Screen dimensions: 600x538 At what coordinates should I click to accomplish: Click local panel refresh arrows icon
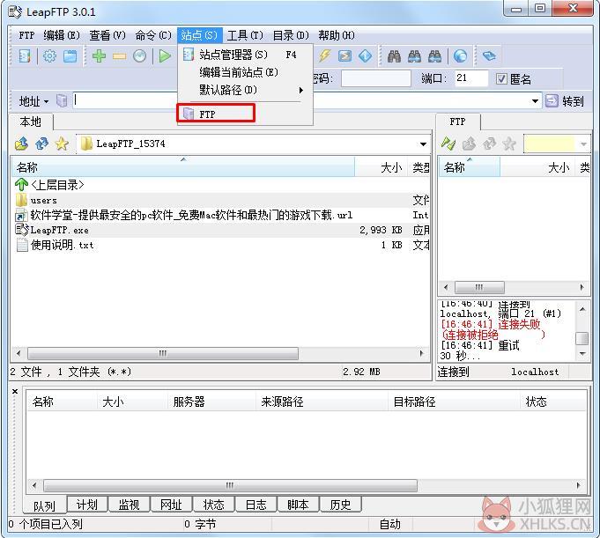pyautogui.click(x=41, y=144)
